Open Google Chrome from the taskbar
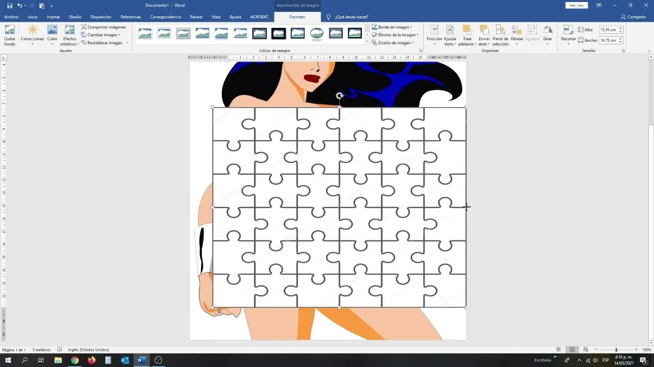This screenshot has height=367, width=654. [x=75, y=360]
